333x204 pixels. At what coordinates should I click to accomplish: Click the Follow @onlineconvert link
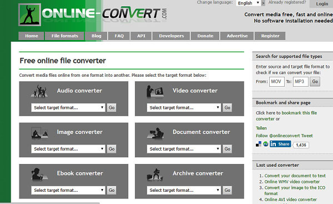pos(278,136)
